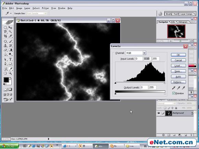Open the Image menu
This screenshot has height=149, width=199.
tap(19, 8)
